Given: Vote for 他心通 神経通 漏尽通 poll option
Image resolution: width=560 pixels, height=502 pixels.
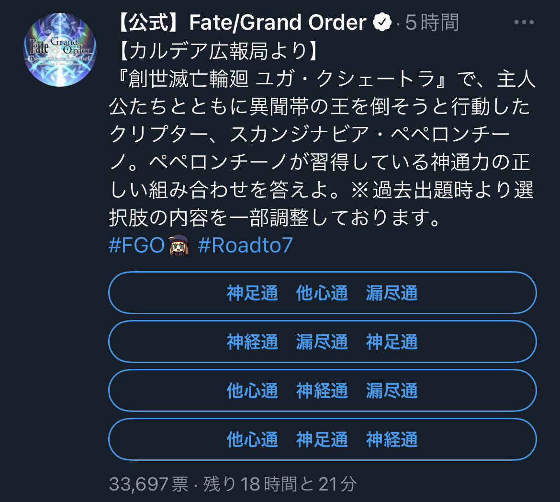Looking at the screenshot, I should 322,390.
